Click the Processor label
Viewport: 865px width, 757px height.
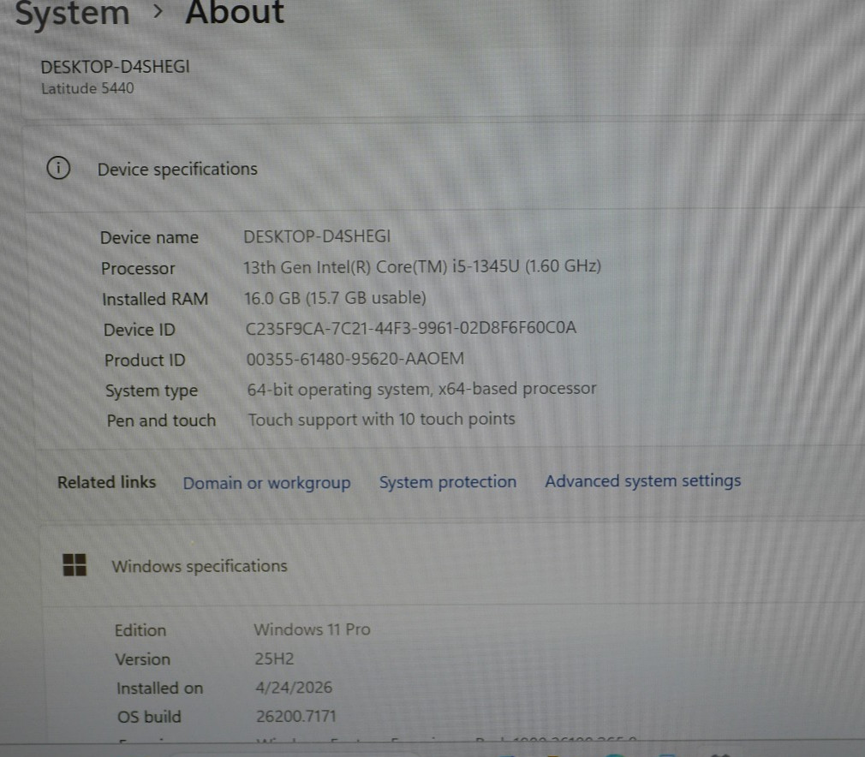[138, 268]
